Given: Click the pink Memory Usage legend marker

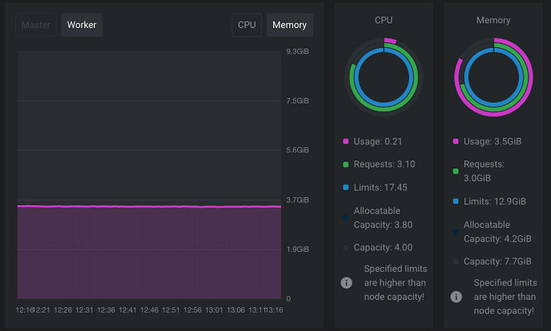Looking at the screenshot, I should [x=456, y=141].
